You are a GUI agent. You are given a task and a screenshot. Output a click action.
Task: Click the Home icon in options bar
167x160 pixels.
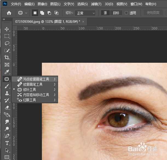(9, 13)
